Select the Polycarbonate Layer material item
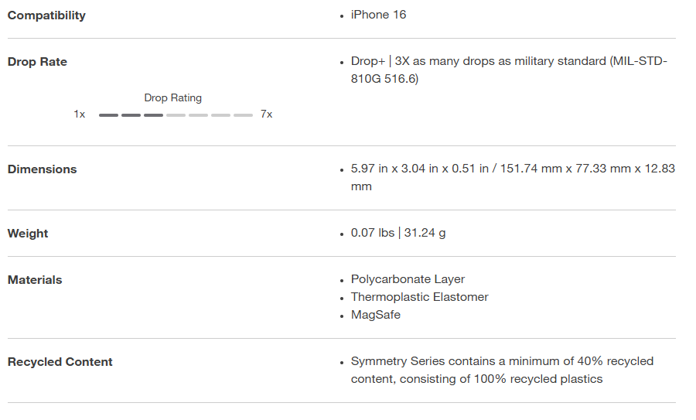 pos(408,279)
